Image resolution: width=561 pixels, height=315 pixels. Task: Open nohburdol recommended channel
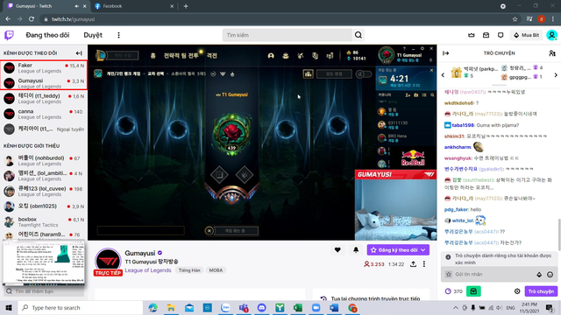coord(44,160)
